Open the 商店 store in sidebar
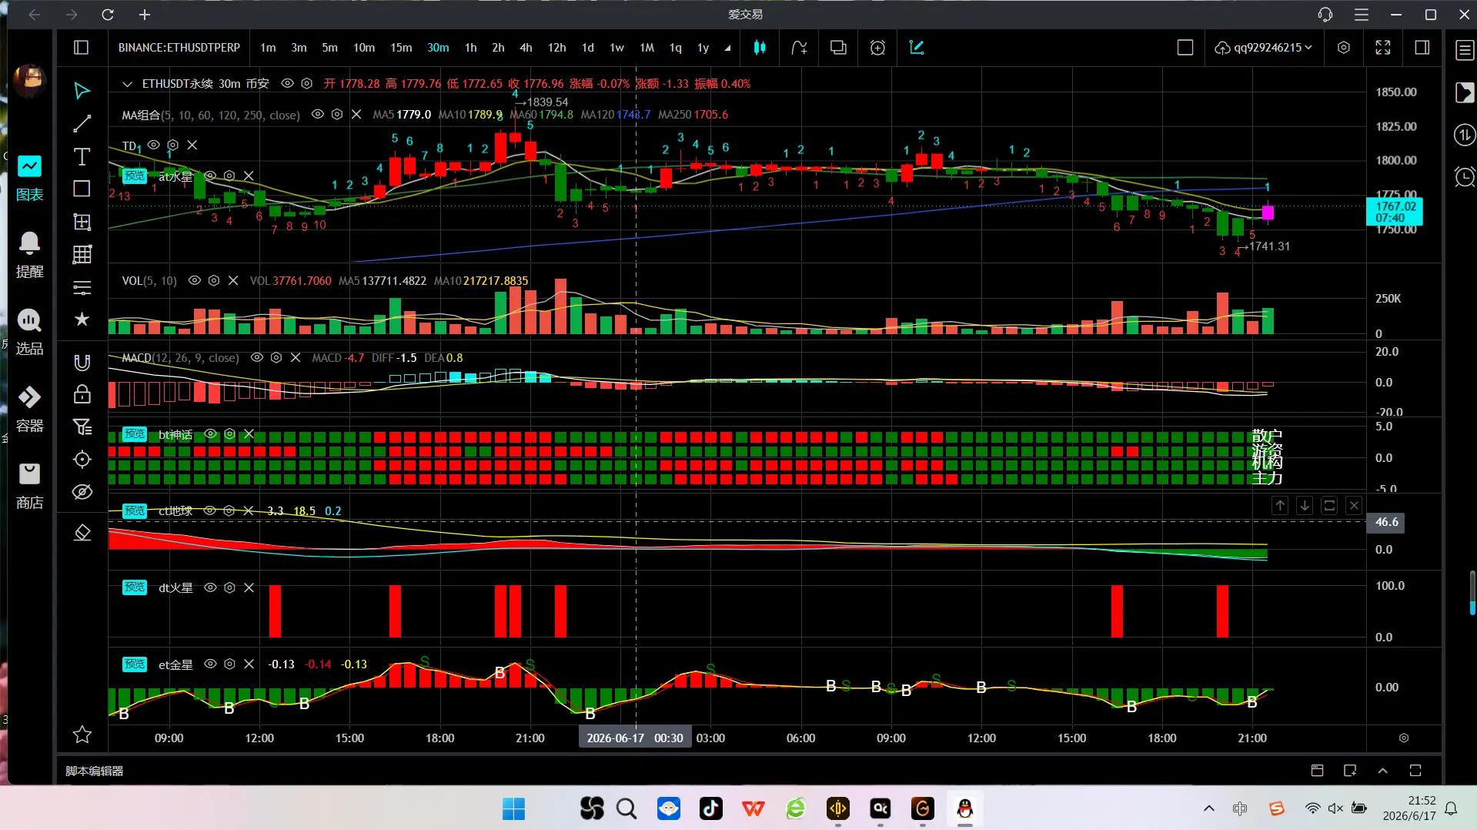The width and height of the screenshot is (1477, 830). pos(29,486)
